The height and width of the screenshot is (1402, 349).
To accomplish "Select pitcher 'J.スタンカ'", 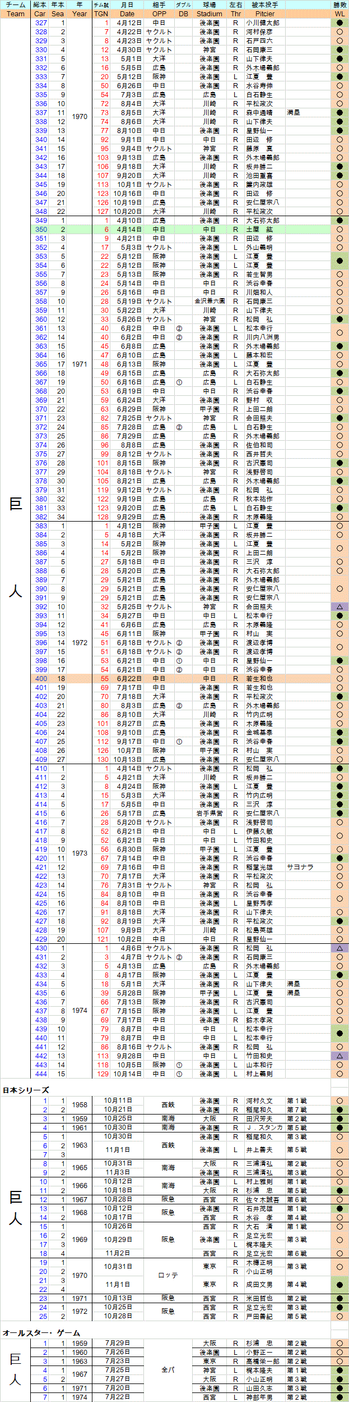I will [264, 1127].
